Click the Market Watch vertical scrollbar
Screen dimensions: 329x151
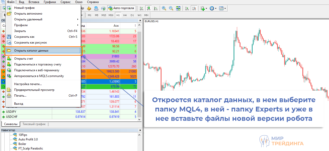[139, 75]
